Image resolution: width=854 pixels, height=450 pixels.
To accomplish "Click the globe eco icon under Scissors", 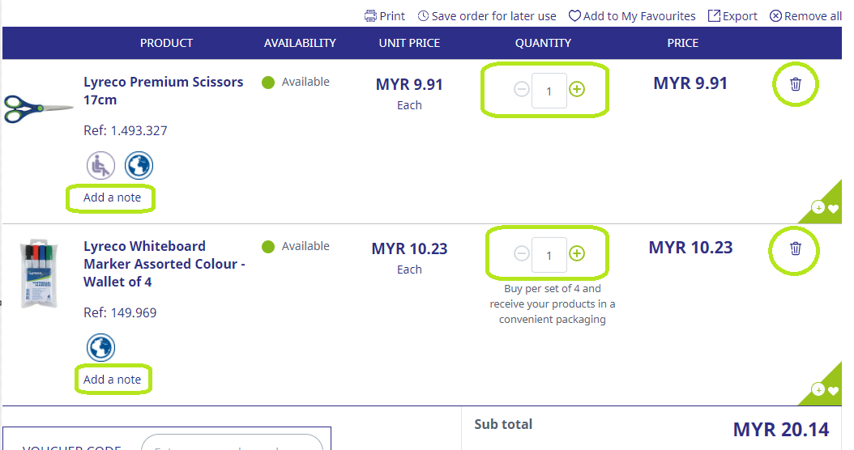I will click(139, 165).
